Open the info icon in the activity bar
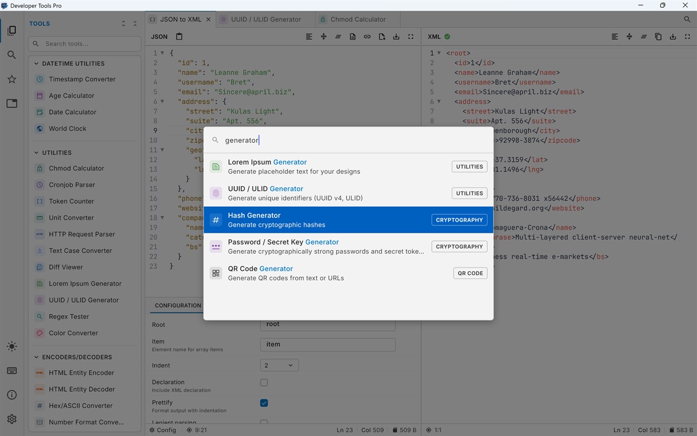This screenshot has height=436, width=697. click(12, 395)
